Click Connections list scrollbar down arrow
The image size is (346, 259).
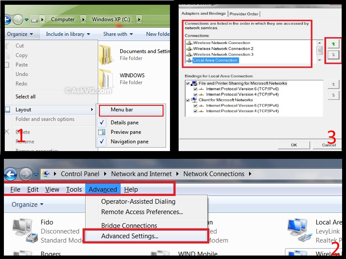(320, 60)
